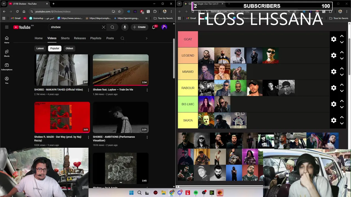The image size is (351, 197).
Task: Expand hidden bookmarks overflow in YouTube window
Action: [x=146, y=18]
